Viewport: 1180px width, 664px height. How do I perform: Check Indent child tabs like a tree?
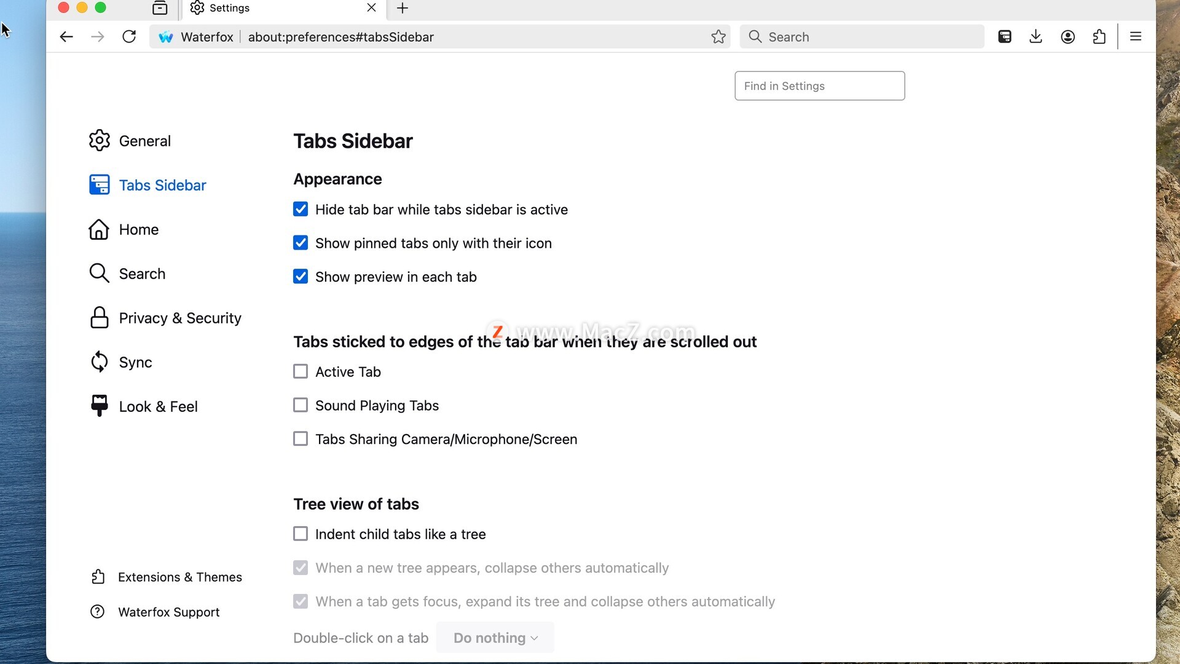tap(301, 534)
